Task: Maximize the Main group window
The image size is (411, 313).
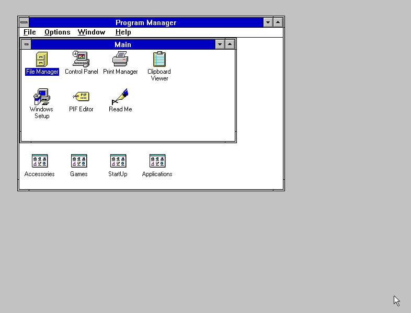Action: click(x=230, y=44)
